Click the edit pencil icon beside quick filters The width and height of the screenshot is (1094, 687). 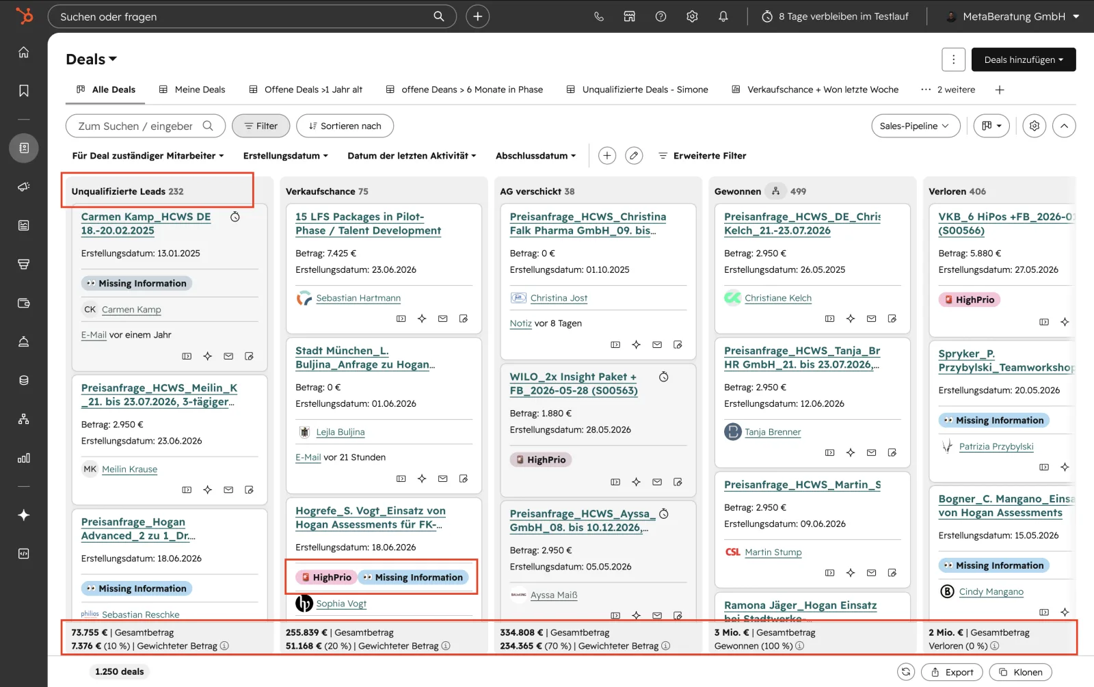coord(634,156)
